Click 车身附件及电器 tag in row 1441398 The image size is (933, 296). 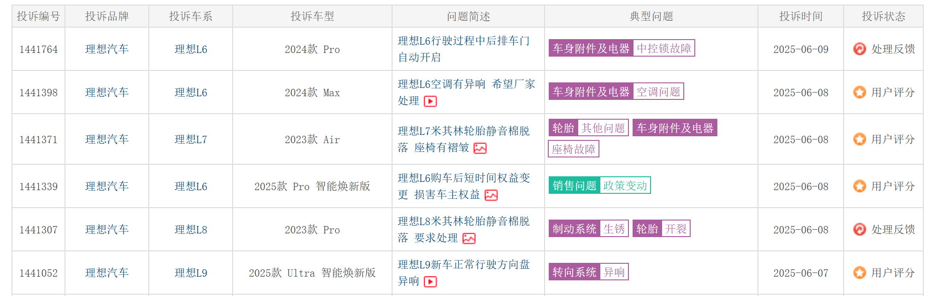pos(591,92)
